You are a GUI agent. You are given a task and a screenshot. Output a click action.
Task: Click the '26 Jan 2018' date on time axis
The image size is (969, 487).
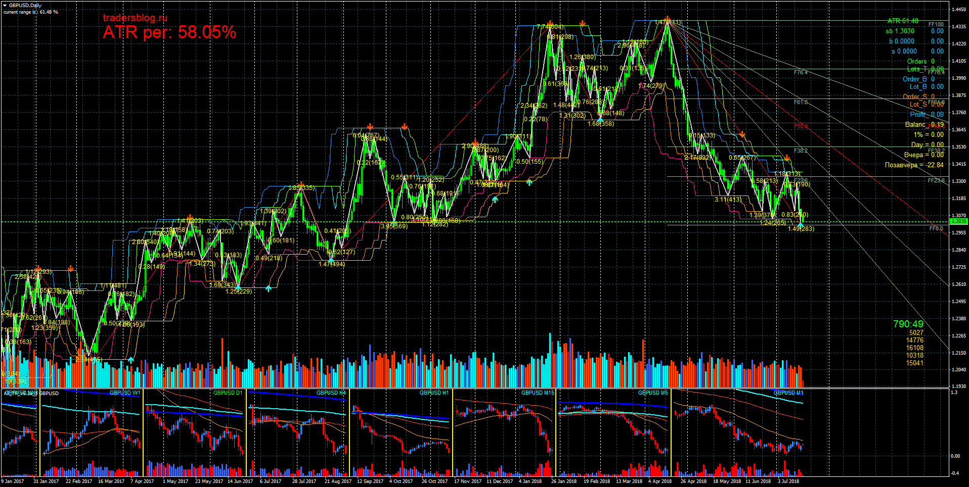point(564,481)
